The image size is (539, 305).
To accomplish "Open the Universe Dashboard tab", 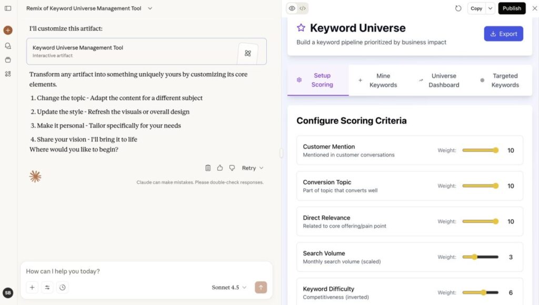I will click(x=440, y=80).
